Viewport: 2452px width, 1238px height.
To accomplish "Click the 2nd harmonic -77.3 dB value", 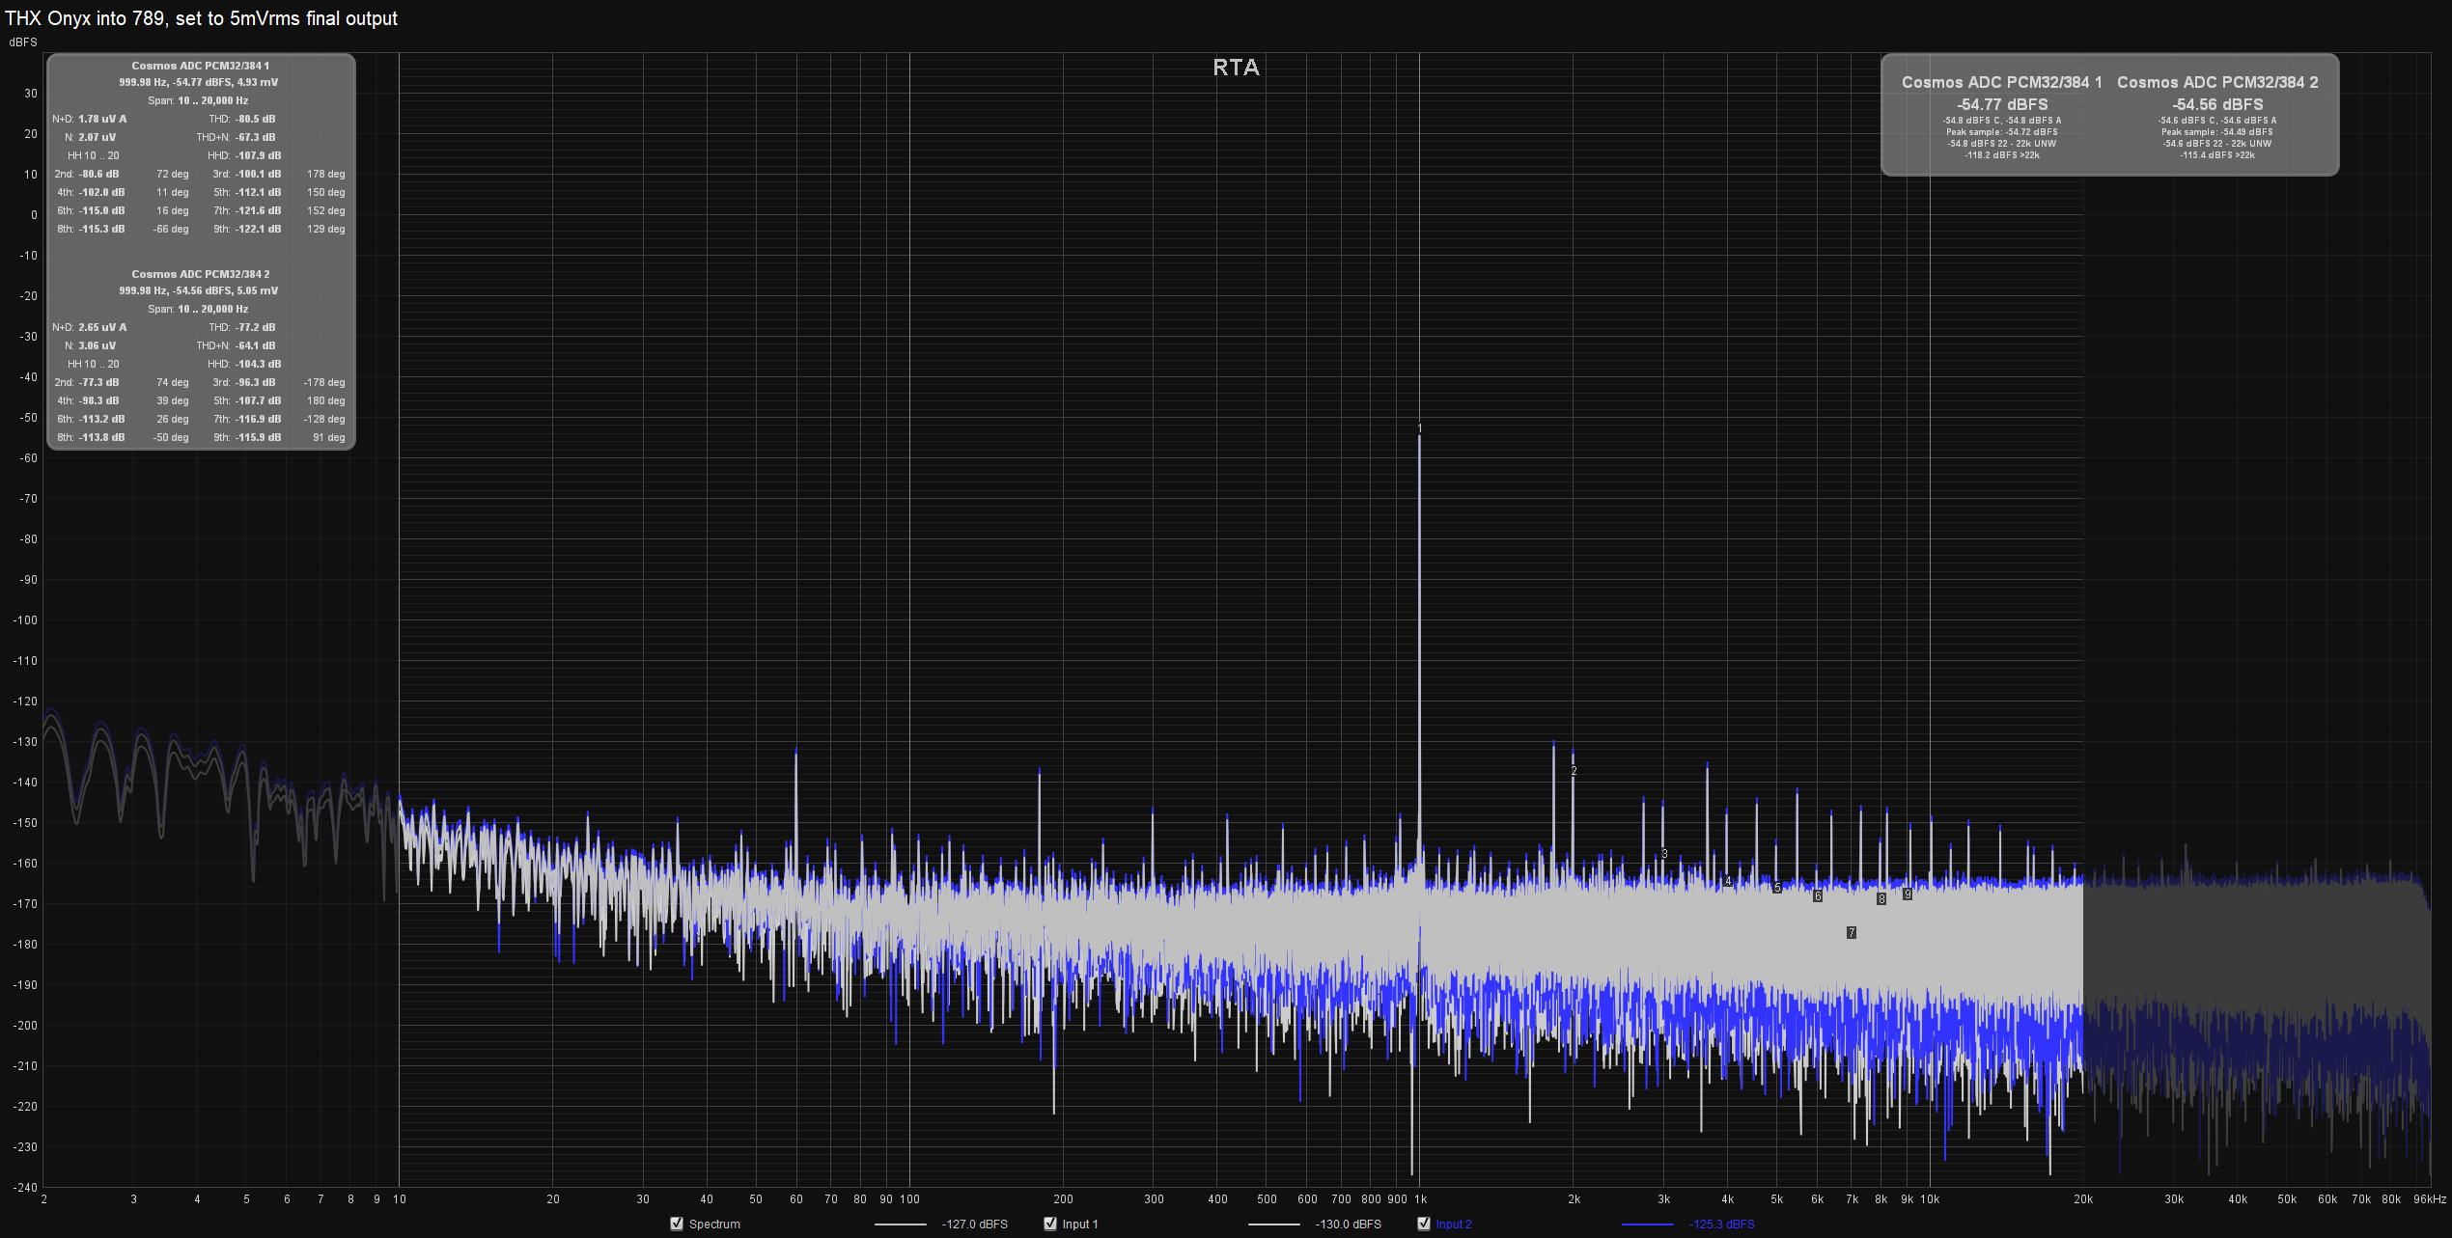I will [x=99, y=383].
